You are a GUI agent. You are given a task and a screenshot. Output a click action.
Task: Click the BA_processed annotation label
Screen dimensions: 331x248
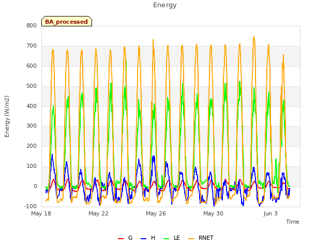coord(67,22)
